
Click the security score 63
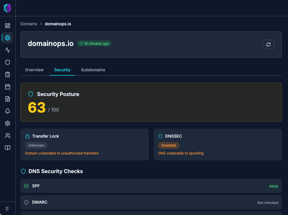37,108
